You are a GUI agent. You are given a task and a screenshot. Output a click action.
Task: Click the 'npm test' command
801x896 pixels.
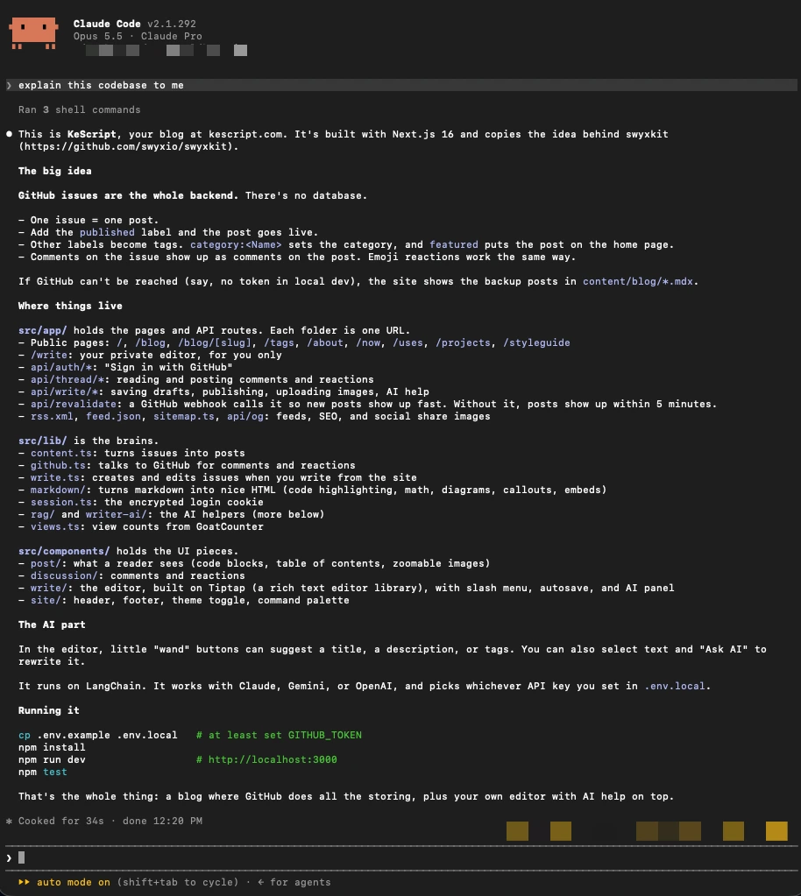tap(43, 772)
